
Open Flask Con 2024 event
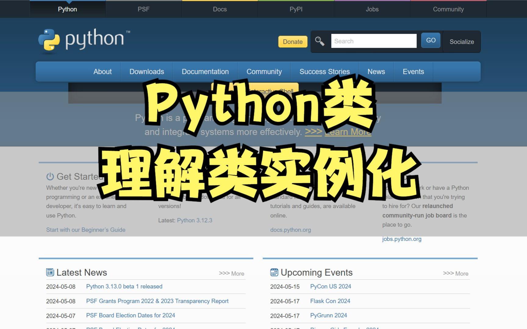pos(330,301)
